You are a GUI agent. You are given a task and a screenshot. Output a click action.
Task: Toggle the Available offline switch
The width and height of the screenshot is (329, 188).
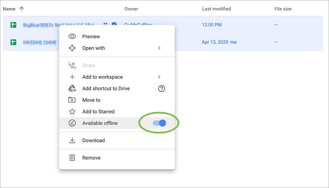160,123
